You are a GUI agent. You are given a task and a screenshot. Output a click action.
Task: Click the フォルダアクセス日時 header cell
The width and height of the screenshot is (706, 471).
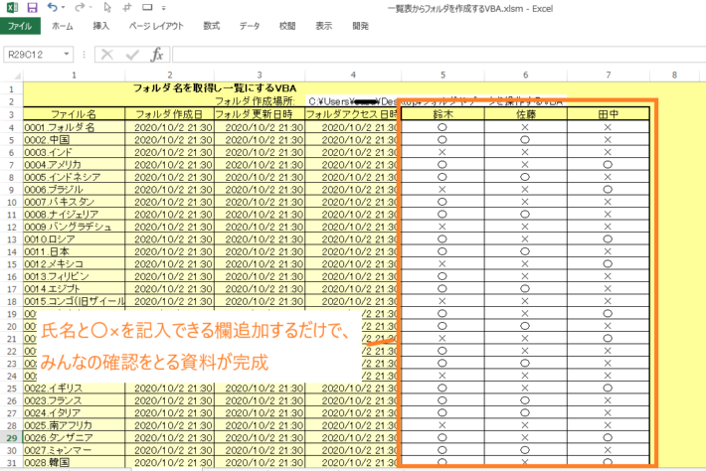(353, 114)
